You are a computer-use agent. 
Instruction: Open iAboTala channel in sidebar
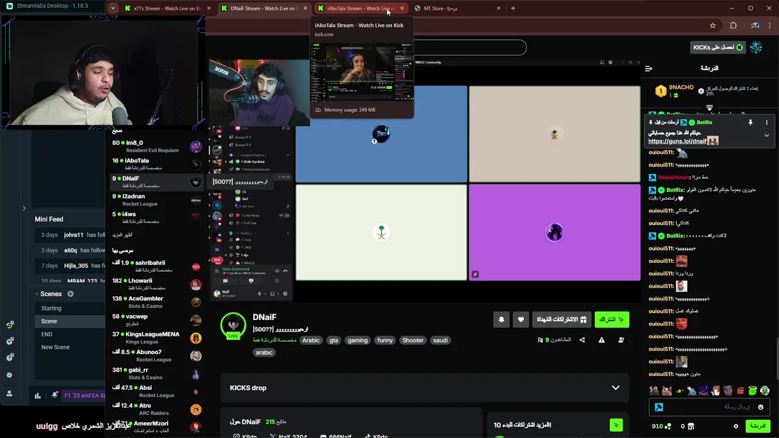click(x=156, y=164)
